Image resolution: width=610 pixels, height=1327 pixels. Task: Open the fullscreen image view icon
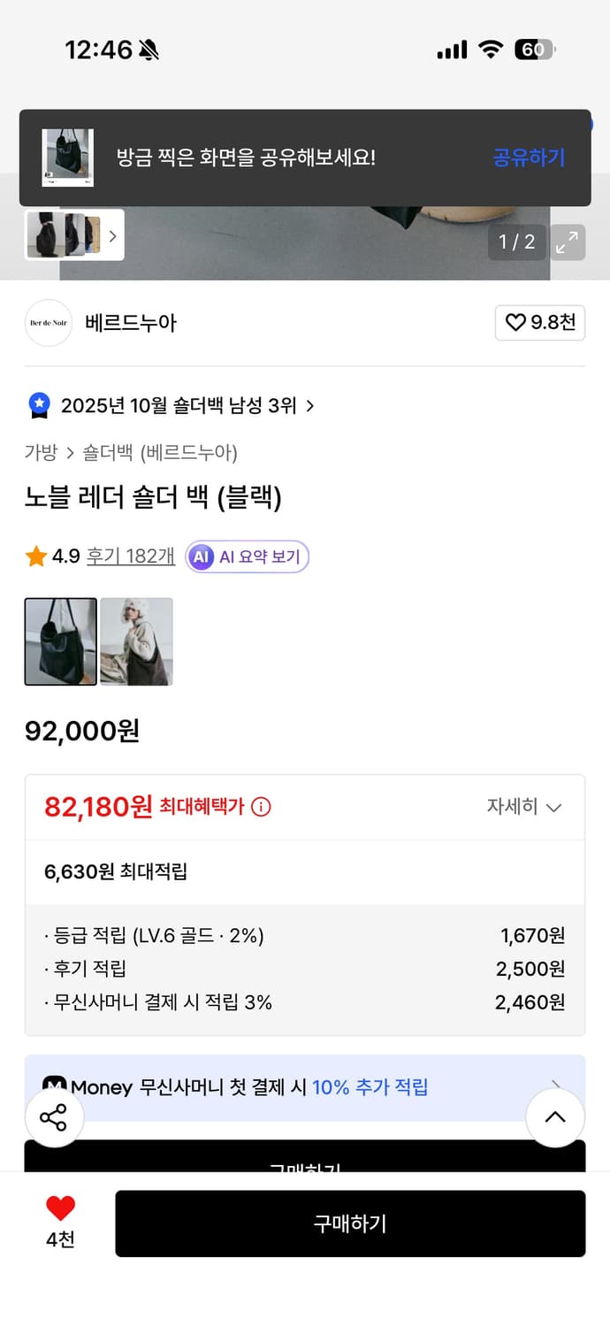click(x=567, y=242)
